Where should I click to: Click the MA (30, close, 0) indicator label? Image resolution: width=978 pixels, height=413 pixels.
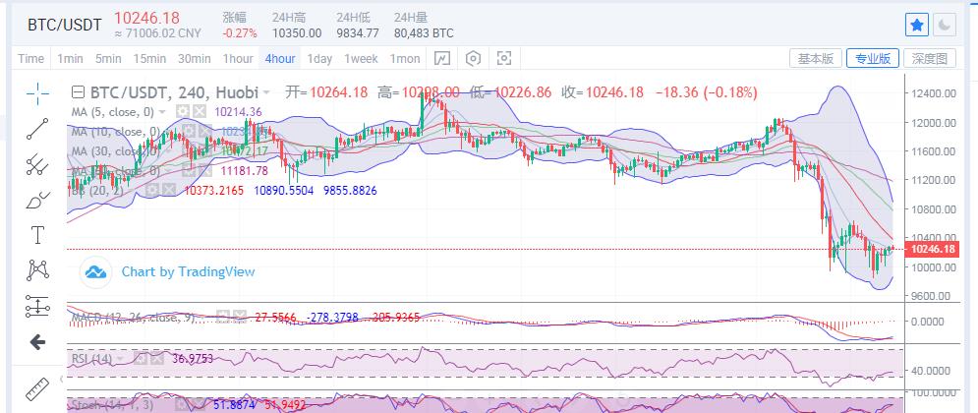click(117, 151)
